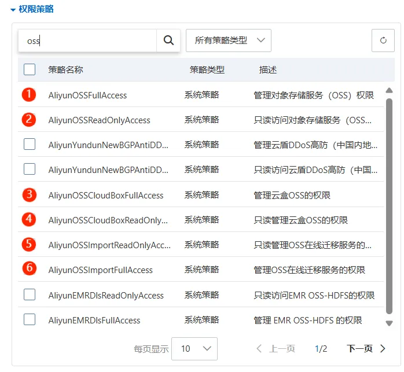
Task: Click description 管理对象存储服务（OSS）权限
Action: pyautogui.click(x=314, y=95)
